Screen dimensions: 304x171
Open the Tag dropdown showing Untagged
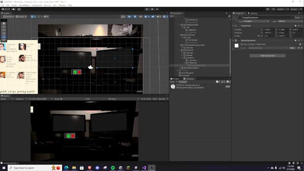256,21
